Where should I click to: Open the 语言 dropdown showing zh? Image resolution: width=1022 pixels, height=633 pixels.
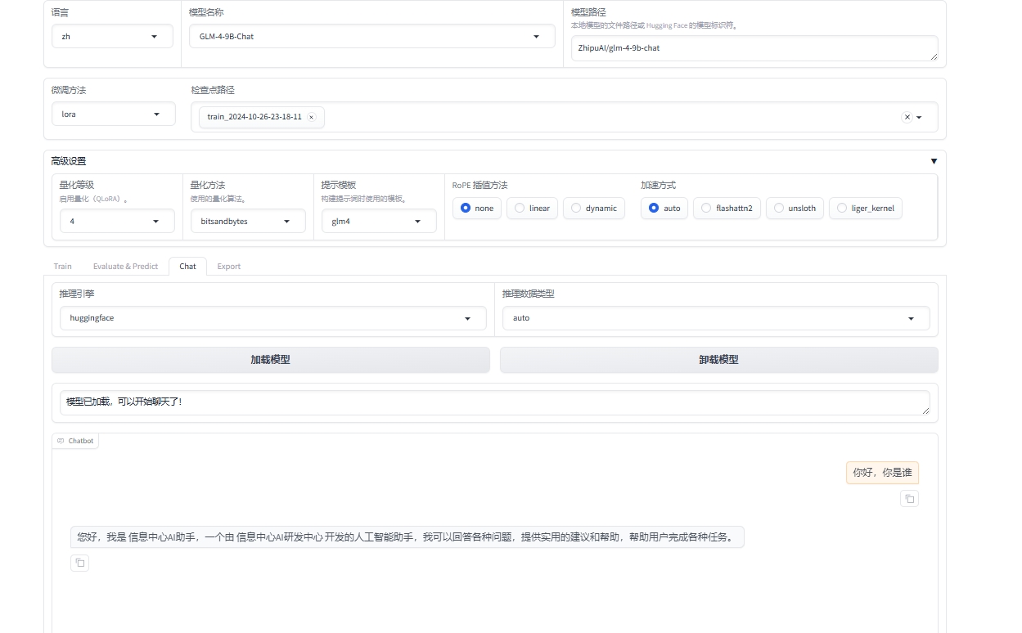[112, 37]
